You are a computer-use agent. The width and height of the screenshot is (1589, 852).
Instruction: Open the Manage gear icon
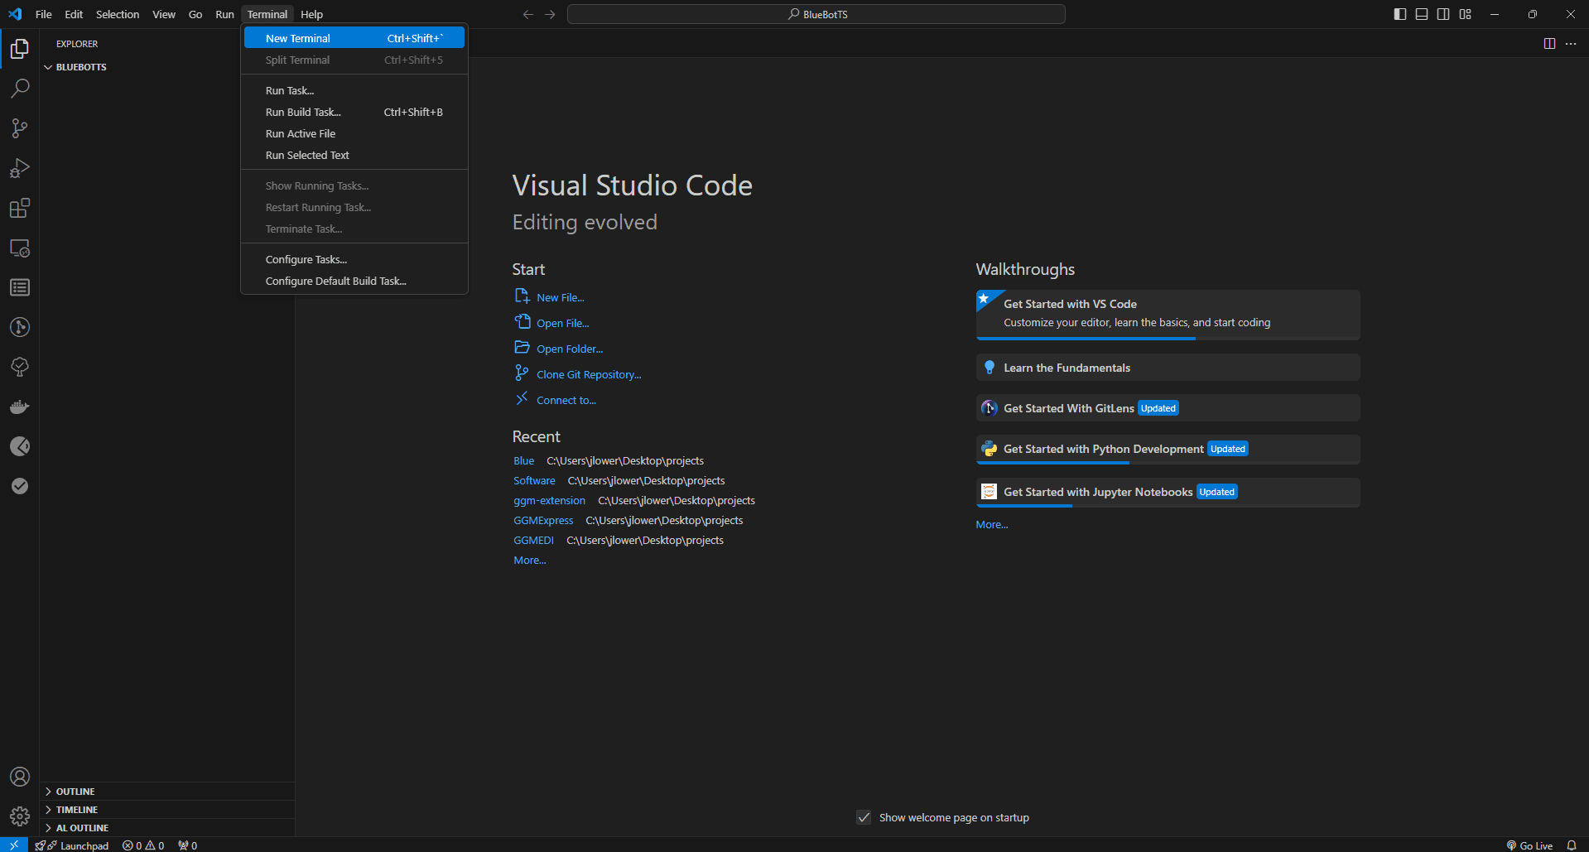[x=20, y=816]
